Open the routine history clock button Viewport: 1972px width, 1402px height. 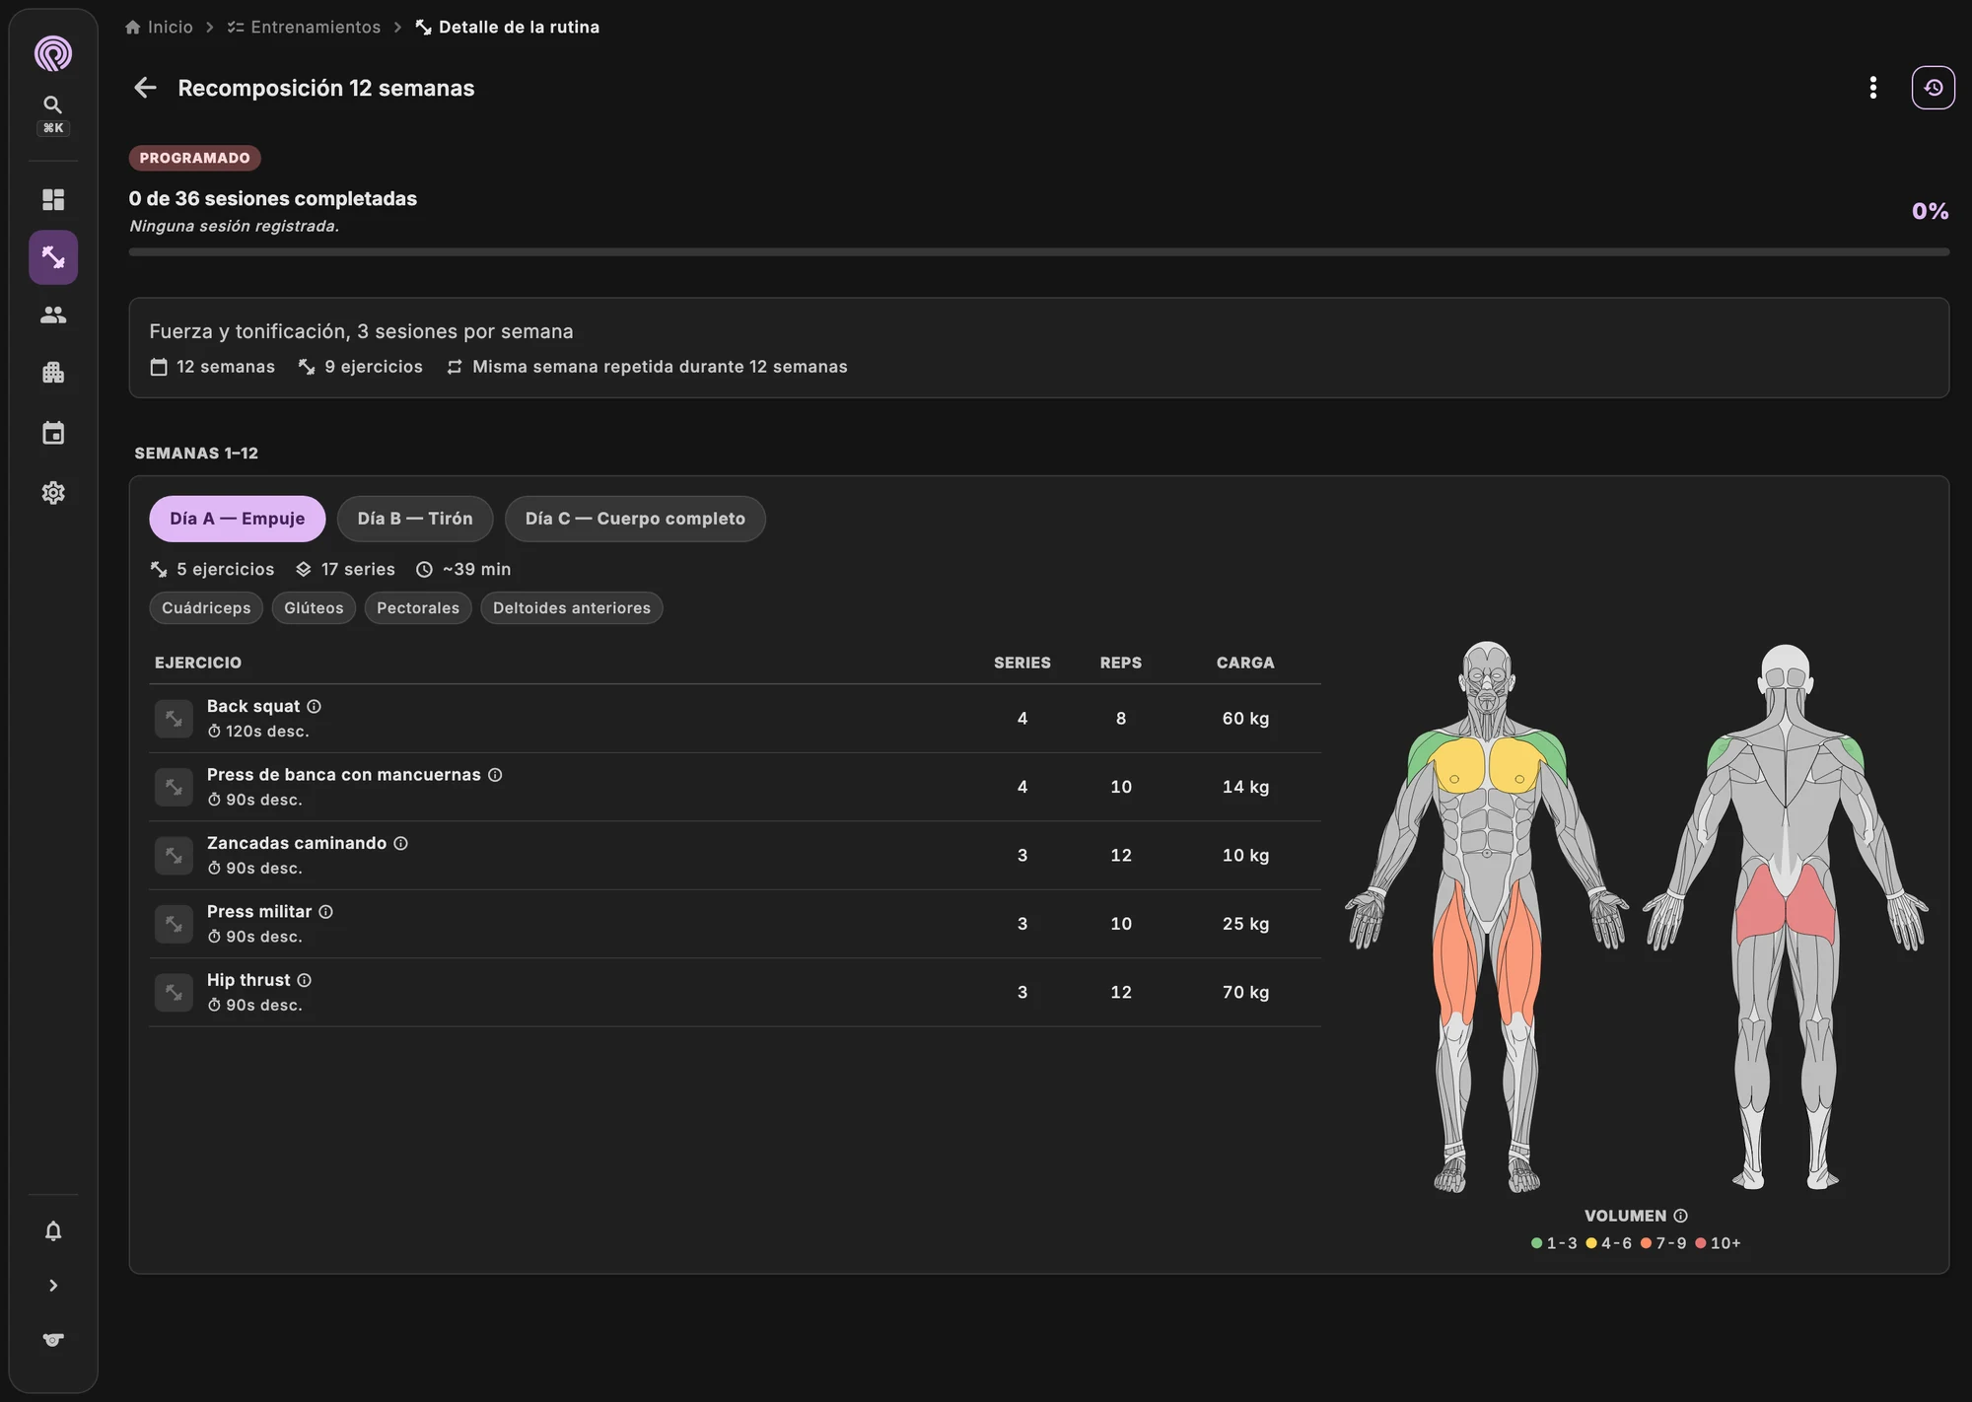pos(1933,88)
